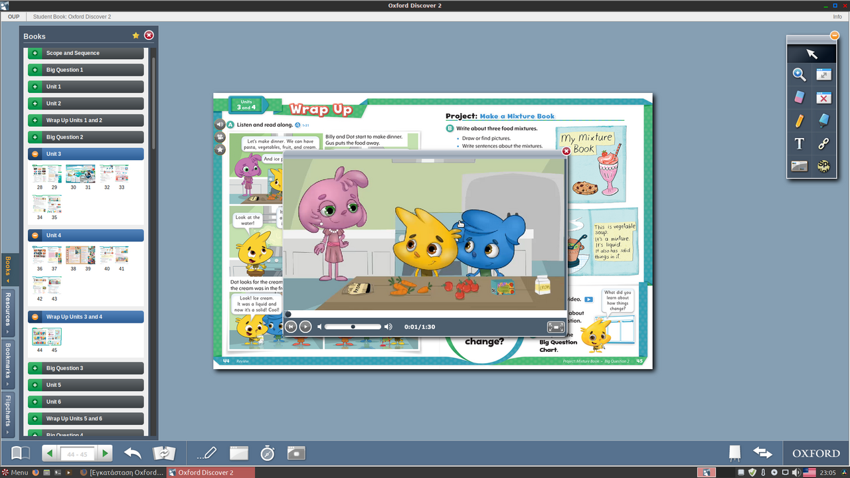The width and height of the screenshot is (850, 478).
Task: Pick the pencil drawing tool
Action: coord(800,121)
